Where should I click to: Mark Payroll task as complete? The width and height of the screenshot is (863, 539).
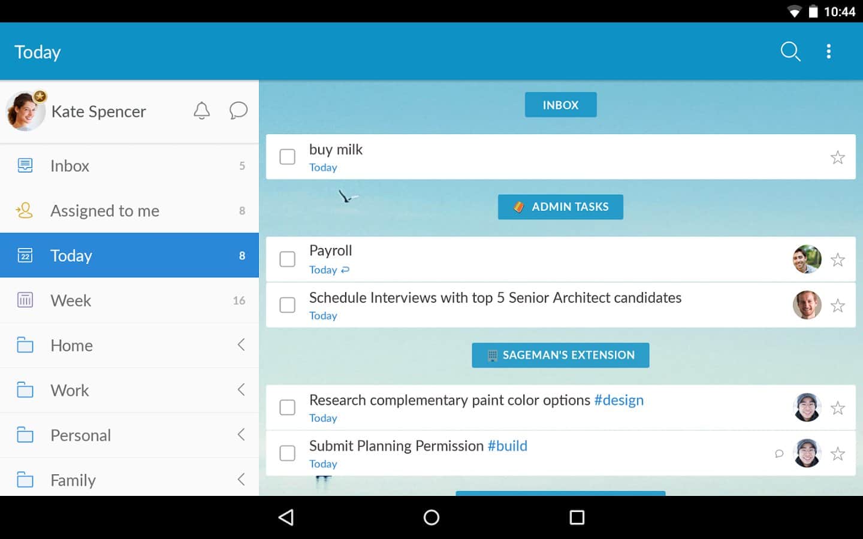288,259
